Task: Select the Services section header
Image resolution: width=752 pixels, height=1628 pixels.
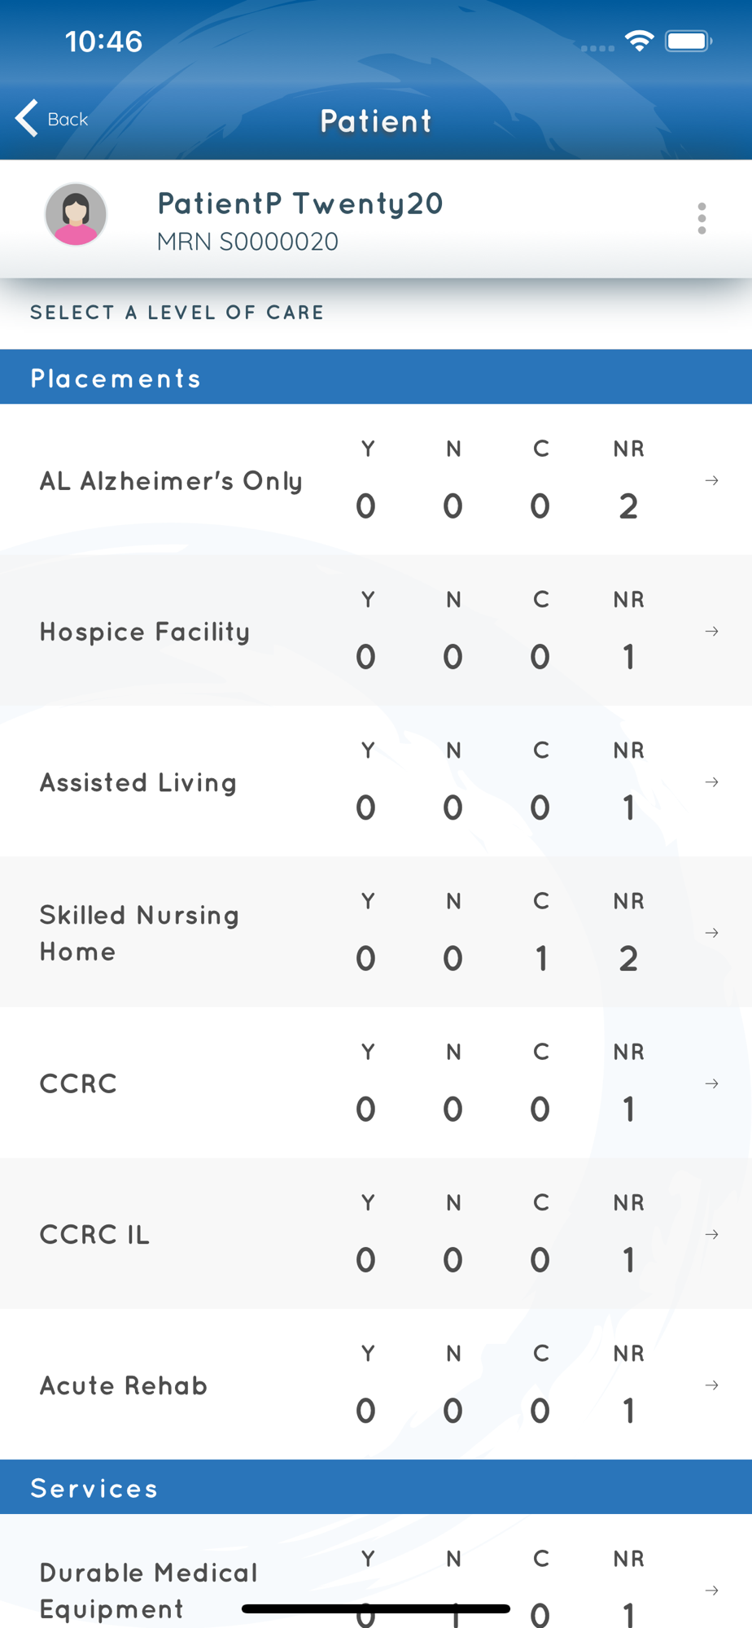Action: coord(376,1487)
